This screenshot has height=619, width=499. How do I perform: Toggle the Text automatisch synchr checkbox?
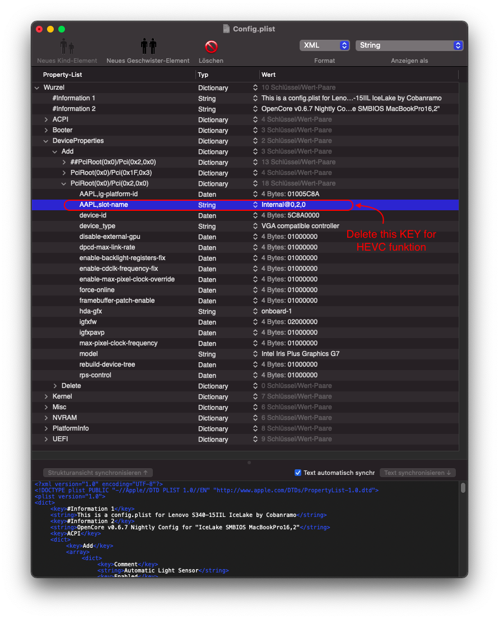298,473
